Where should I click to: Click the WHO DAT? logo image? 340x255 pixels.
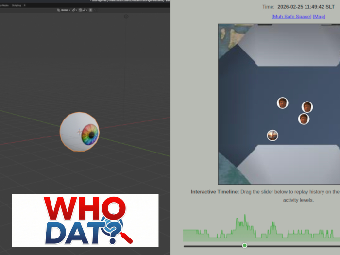pyautogui.click(x=85, y=221)
